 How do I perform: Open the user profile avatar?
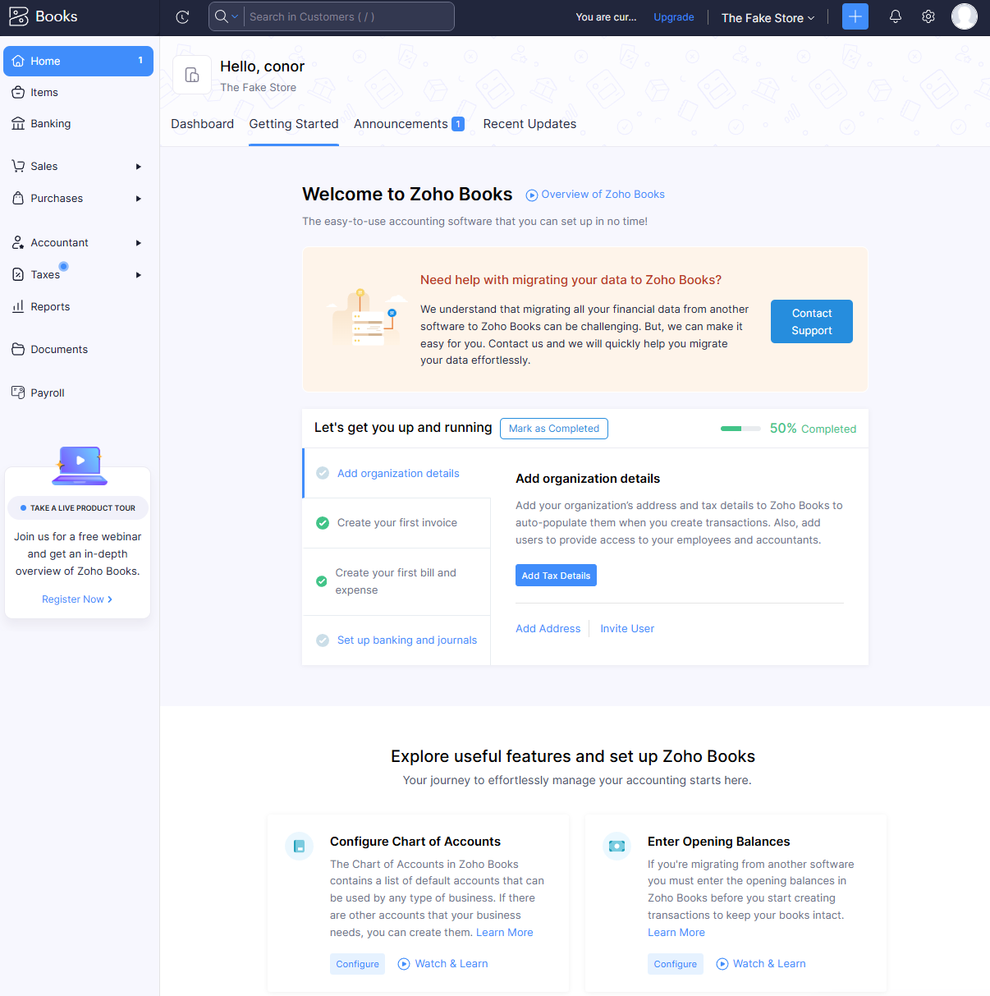965,16
